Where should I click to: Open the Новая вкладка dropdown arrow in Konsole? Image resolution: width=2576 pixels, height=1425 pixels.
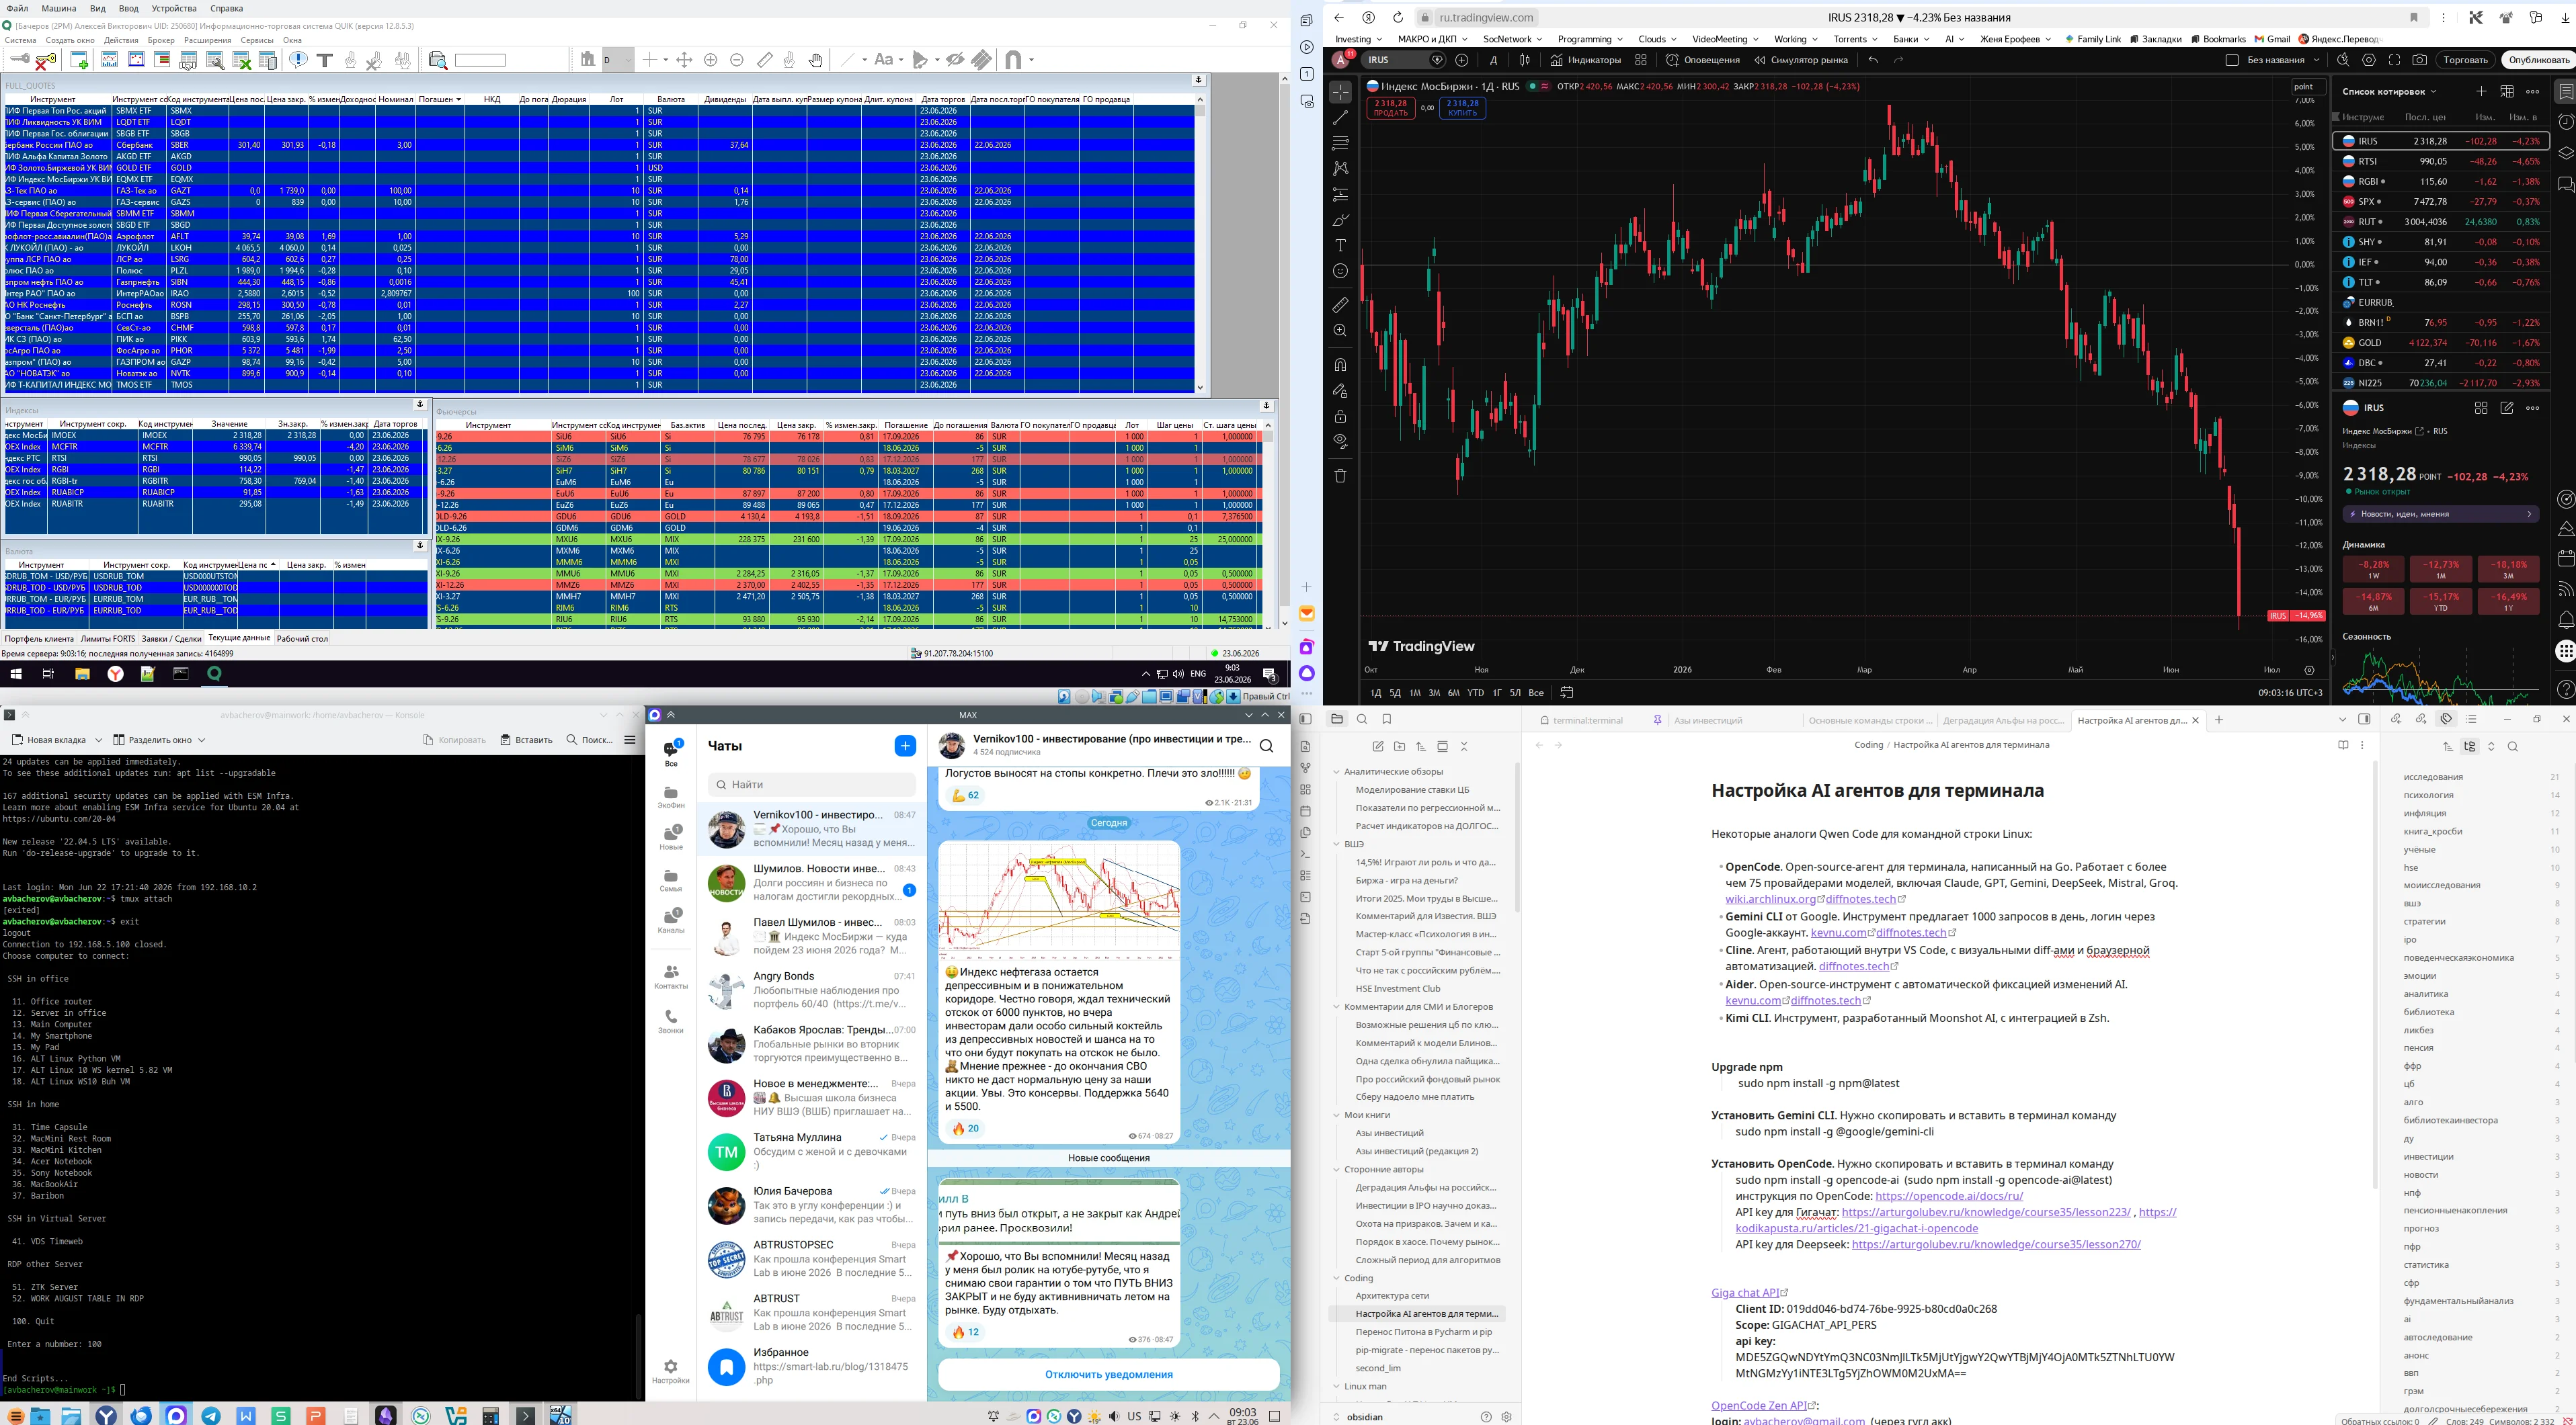pyautogui.click(x=99, y=740)
